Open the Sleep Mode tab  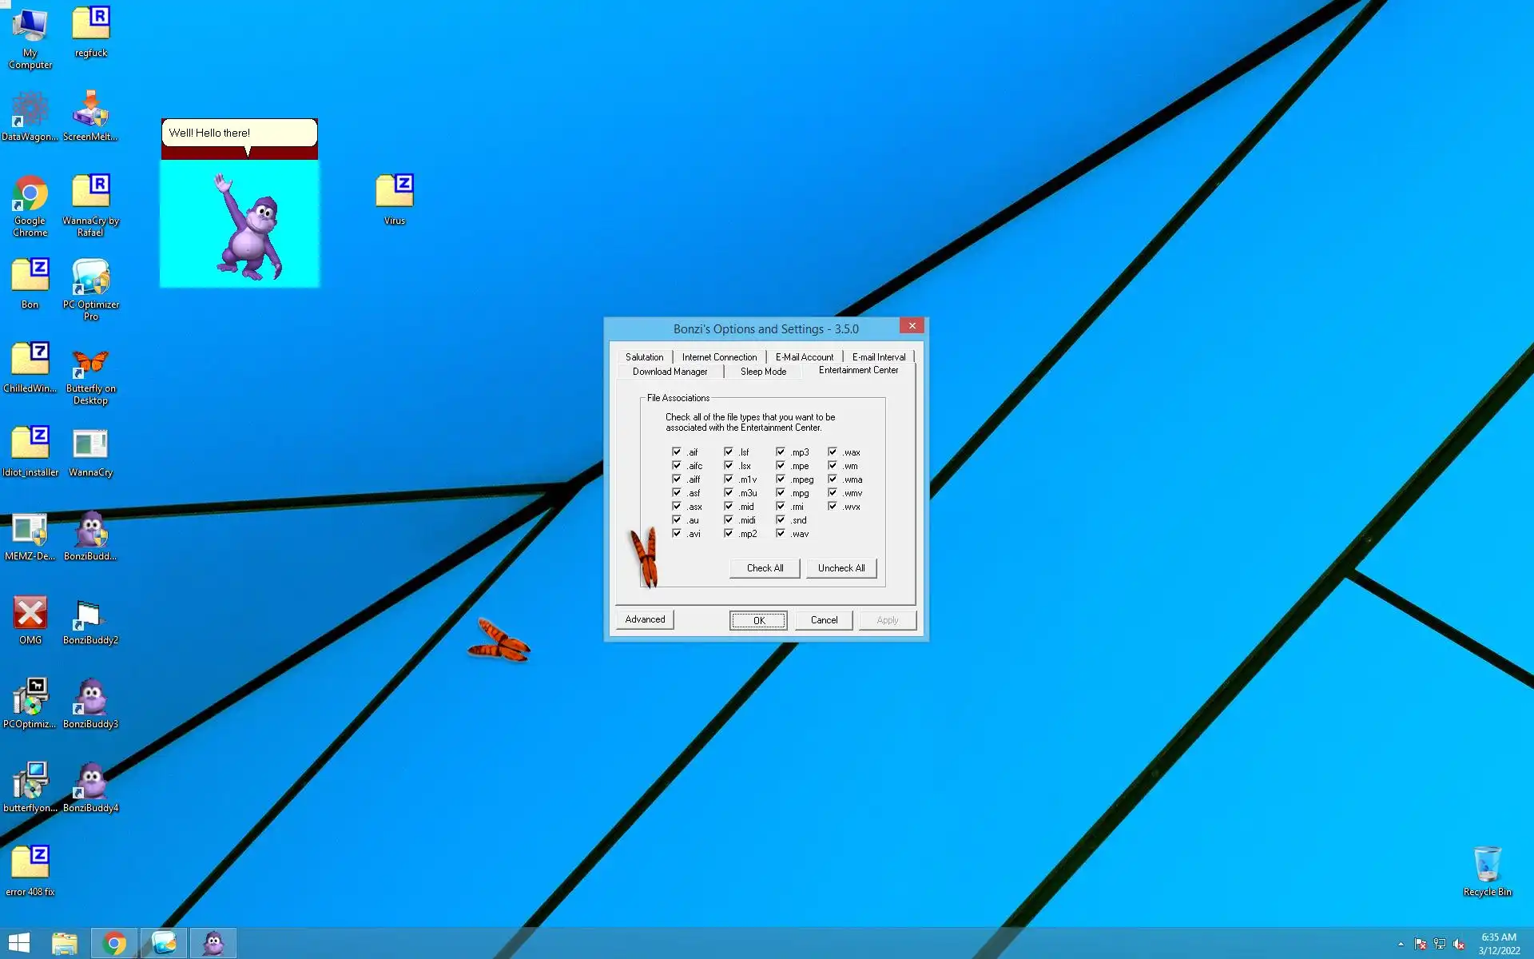(763, 372)
